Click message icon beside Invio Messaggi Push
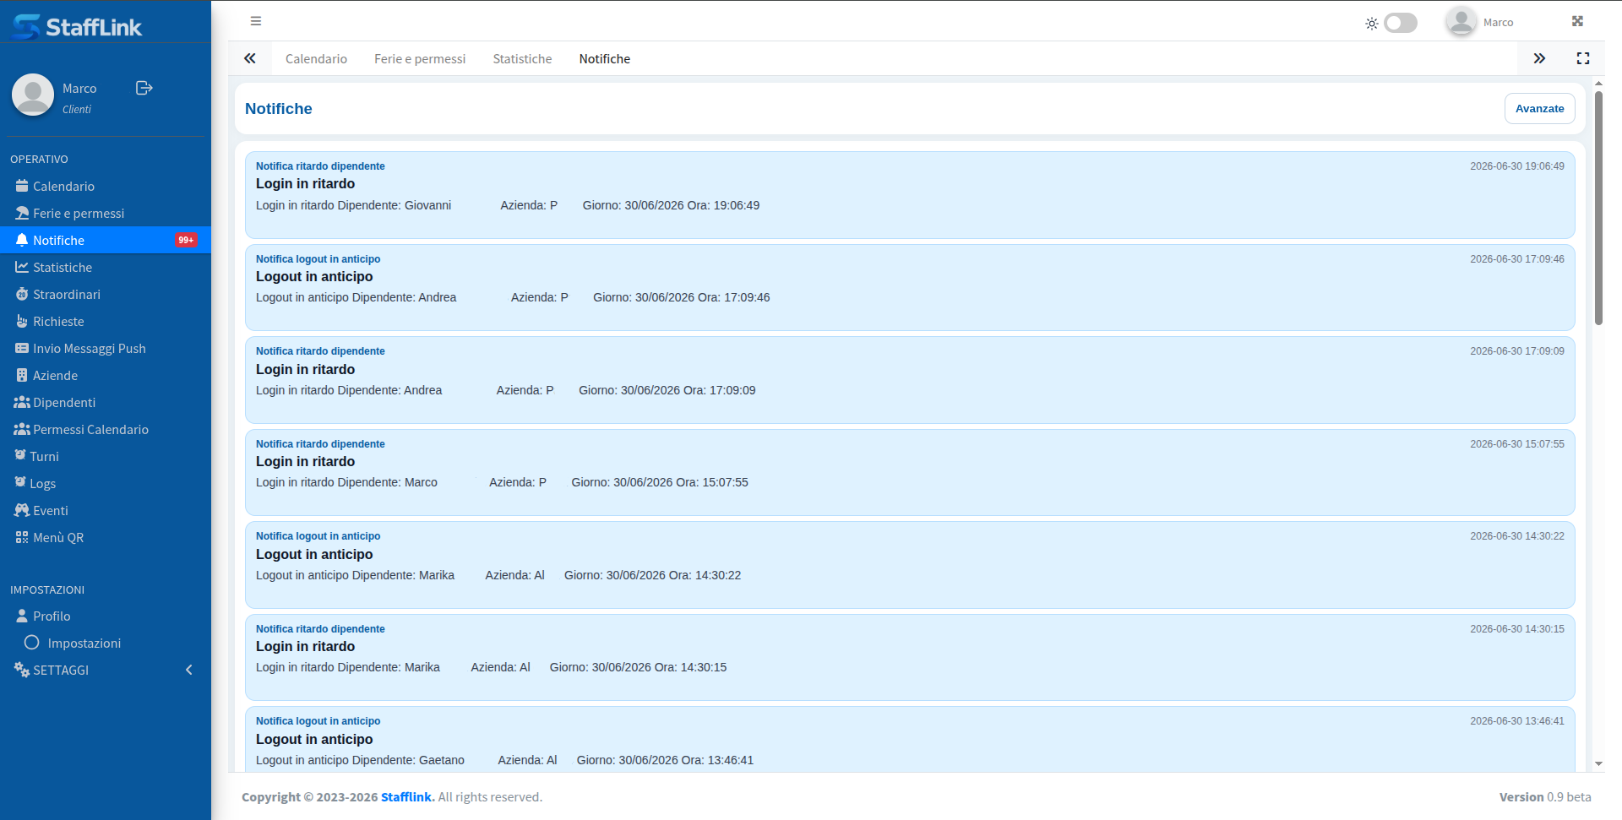1622x820 pixels. 22,348
